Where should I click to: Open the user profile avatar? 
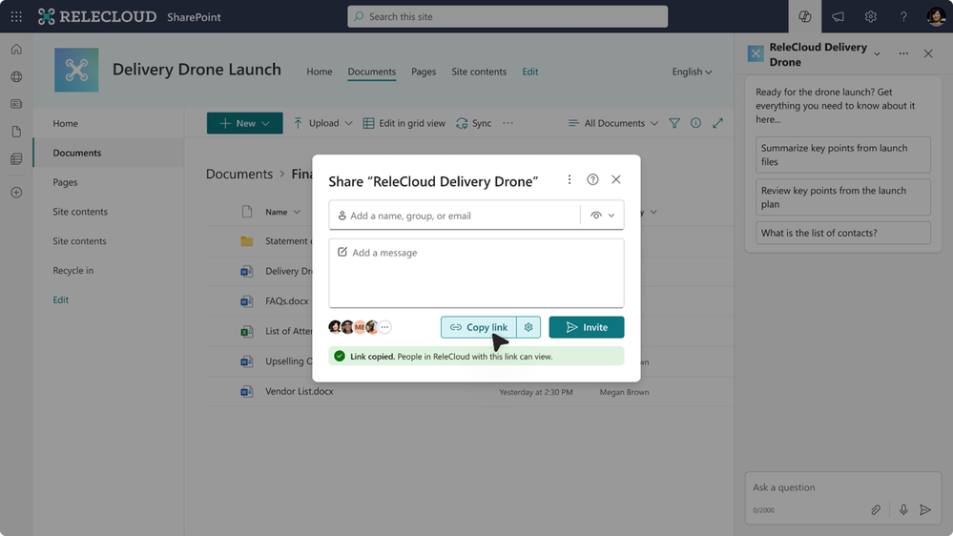[936, 16]
